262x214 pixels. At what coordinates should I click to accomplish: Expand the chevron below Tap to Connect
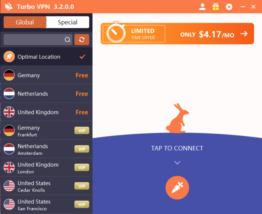177,163
